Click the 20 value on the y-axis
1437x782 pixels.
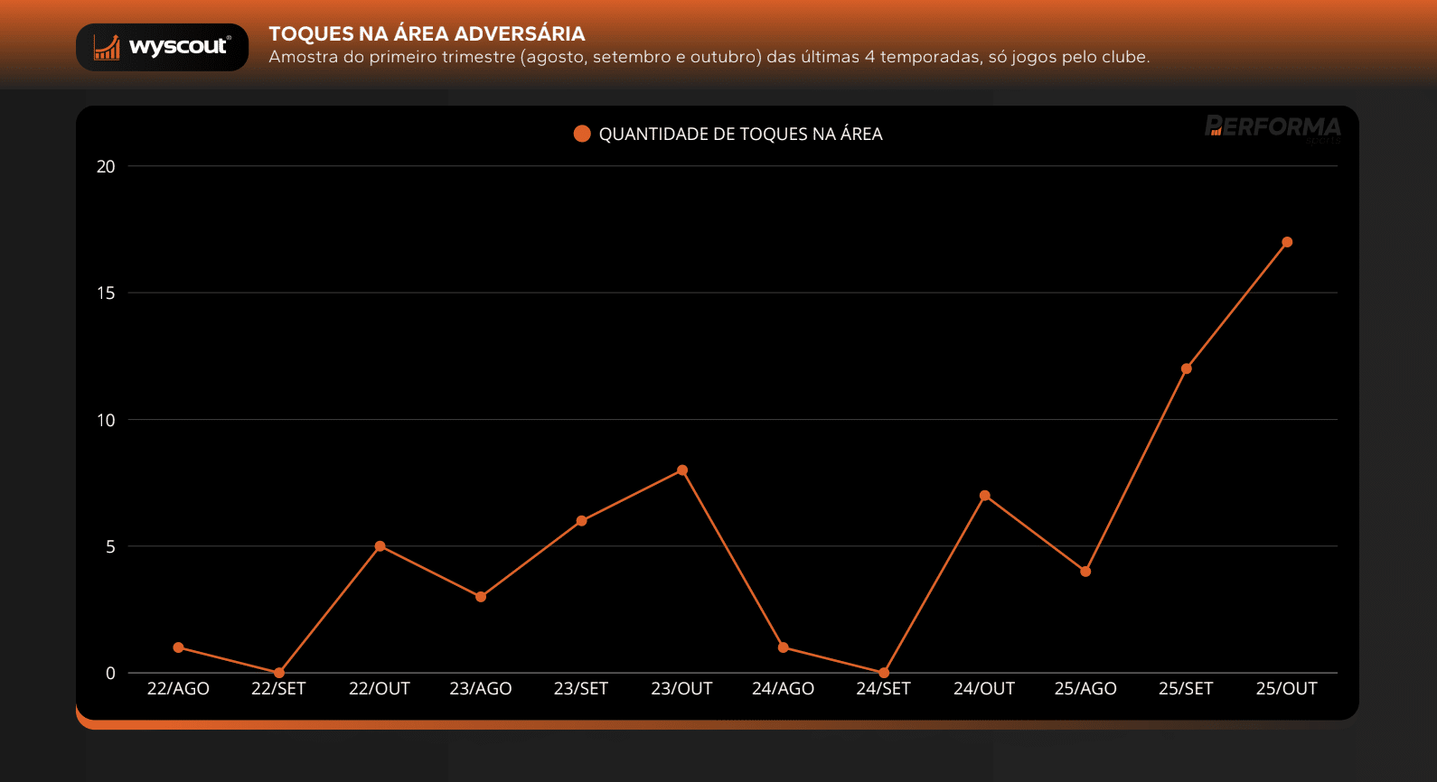tap(106, 166)
